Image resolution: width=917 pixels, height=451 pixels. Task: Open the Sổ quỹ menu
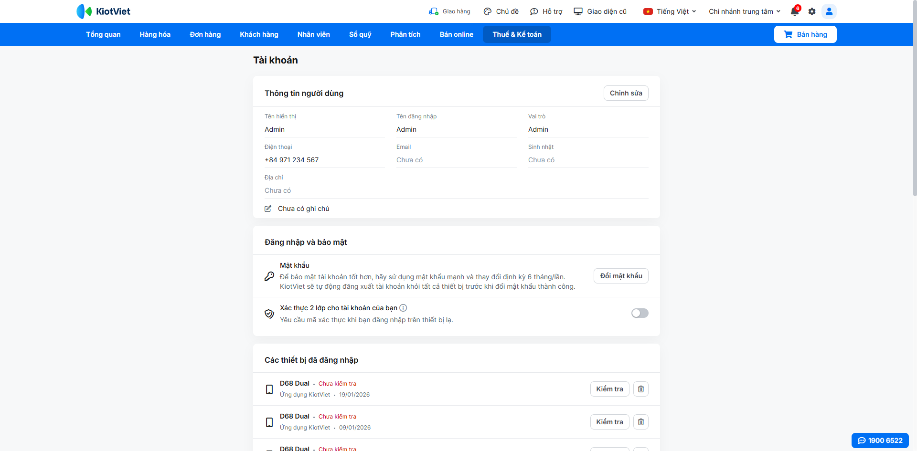click(360, 34)
